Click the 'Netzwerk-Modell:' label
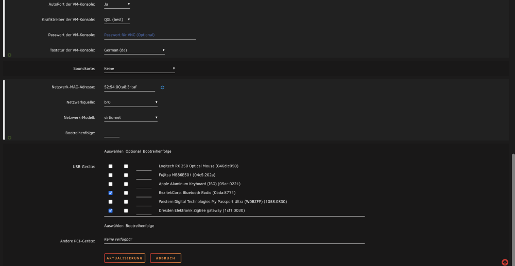Viewport: 515px width, 266px height. tap(79, 117)
